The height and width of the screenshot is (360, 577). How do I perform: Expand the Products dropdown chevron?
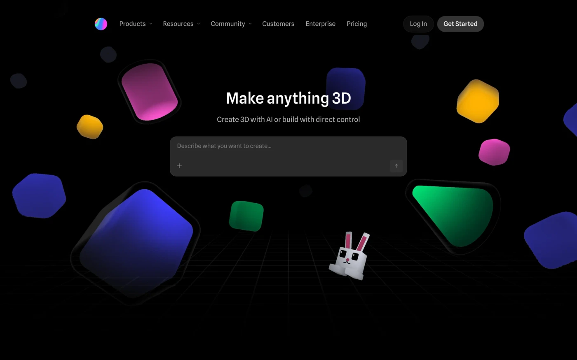click(151, 24)
